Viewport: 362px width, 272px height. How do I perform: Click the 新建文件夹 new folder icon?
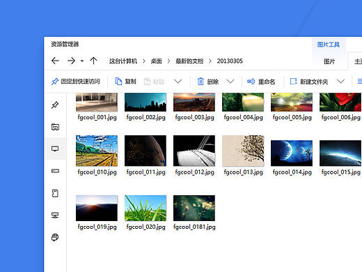pyautogui.click(x=294, y=82)
